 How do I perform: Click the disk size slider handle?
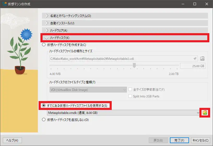(134, 66)
